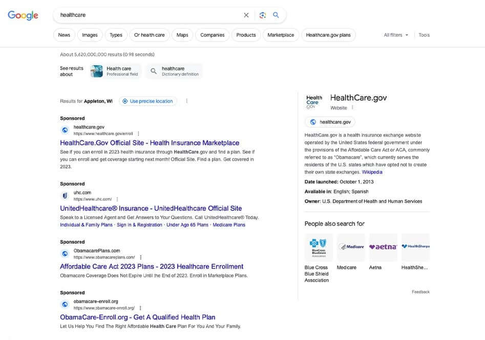Click the Google logo
This screenshot has width=485, height=340.
pyautogui.click(x=23, y=15)
